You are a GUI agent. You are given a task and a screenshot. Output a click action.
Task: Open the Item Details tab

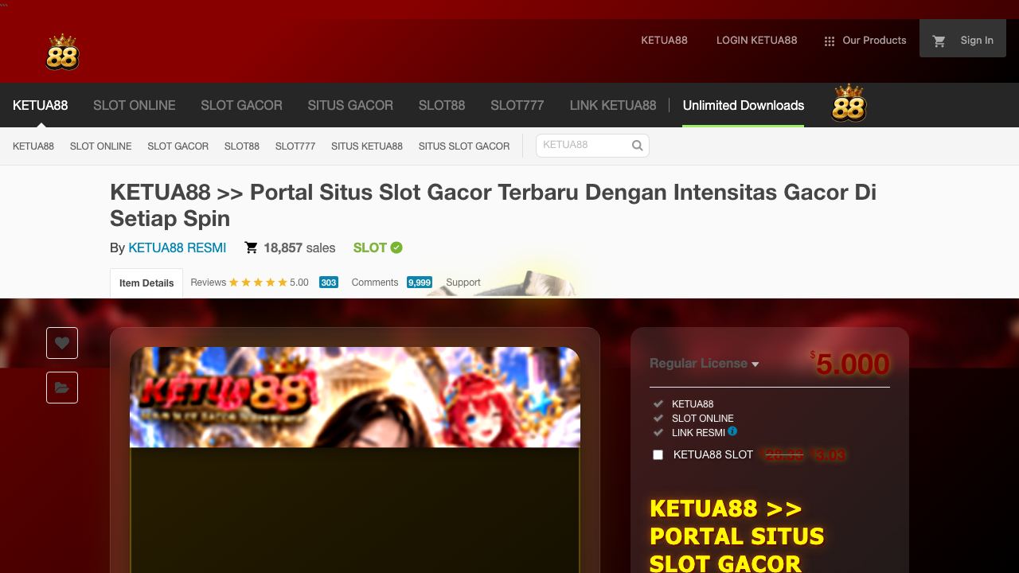click(146, 283)
